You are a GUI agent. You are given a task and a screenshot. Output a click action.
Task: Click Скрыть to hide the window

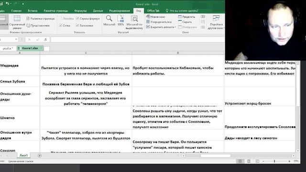[x=185, y=22]
